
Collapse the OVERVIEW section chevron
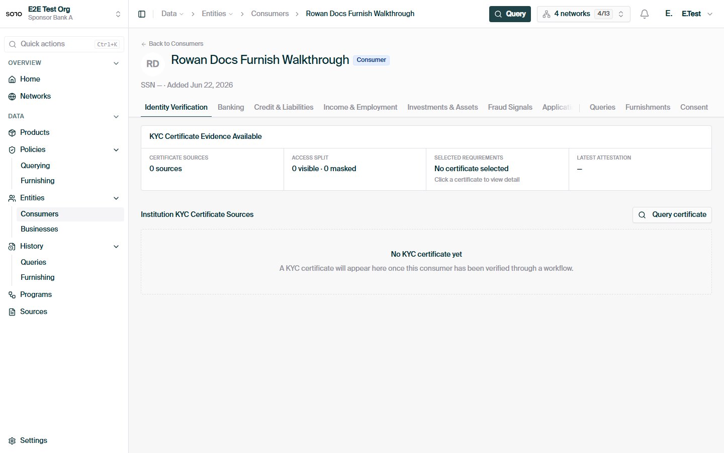click(x=116, y=63)
